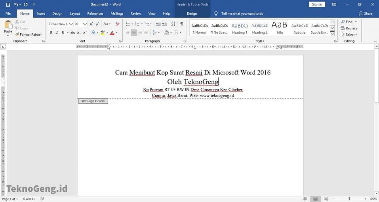Click the Bullets list icon
This screenshot has width=379, height=202.
[x=128, y=24]
